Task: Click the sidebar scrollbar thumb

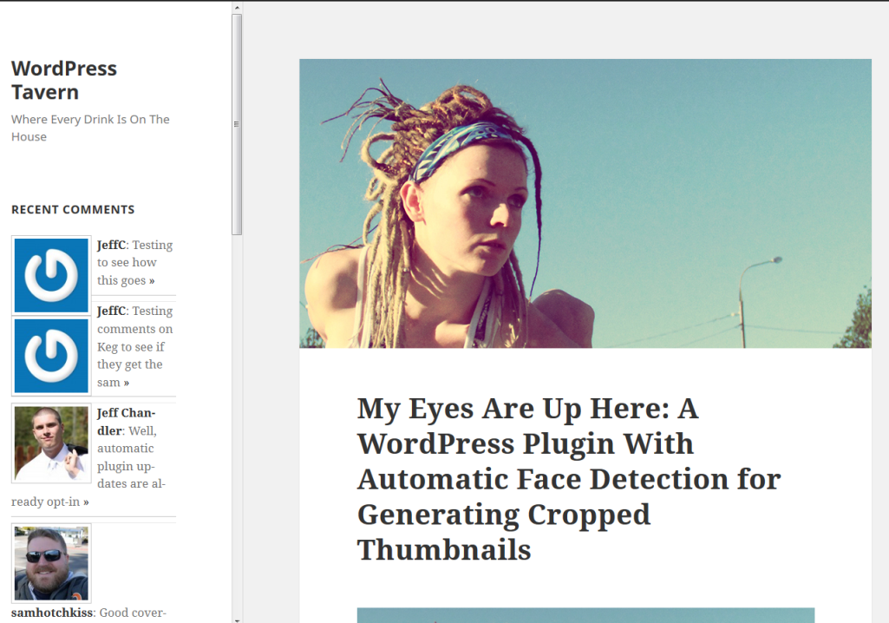Action: 237,123
